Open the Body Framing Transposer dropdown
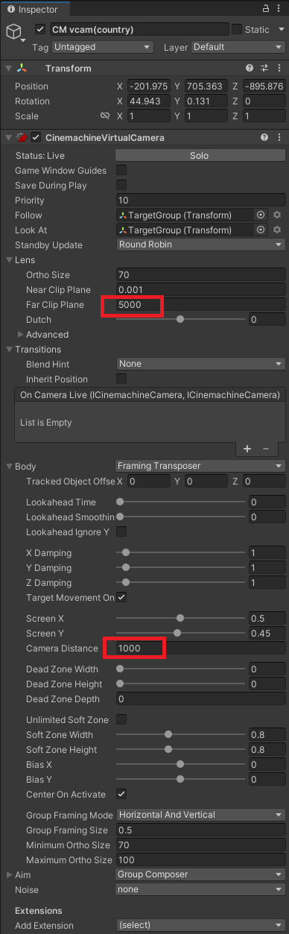 click(201, 466)
